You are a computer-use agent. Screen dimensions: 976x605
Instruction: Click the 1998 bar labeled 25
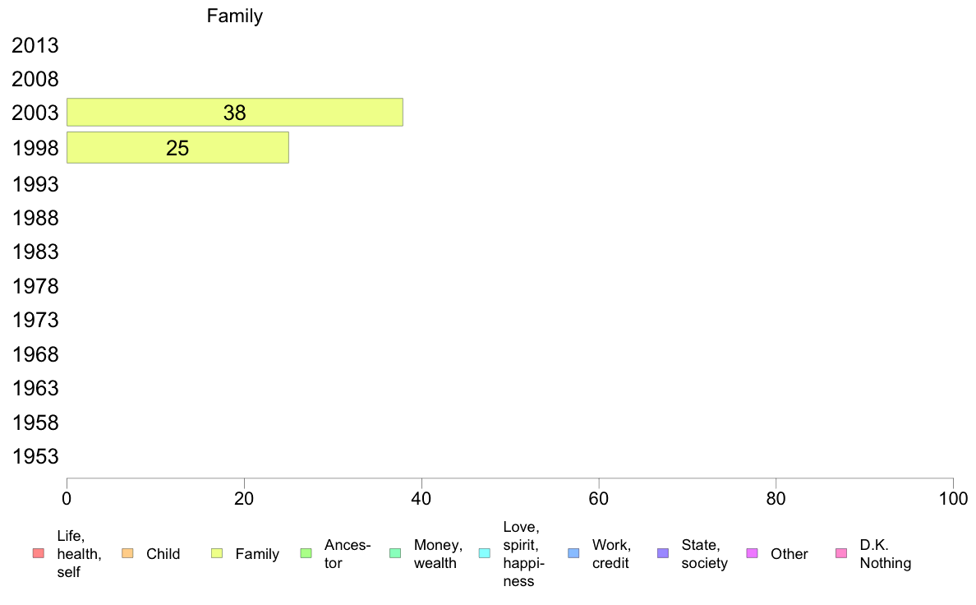tap(177, 148)
